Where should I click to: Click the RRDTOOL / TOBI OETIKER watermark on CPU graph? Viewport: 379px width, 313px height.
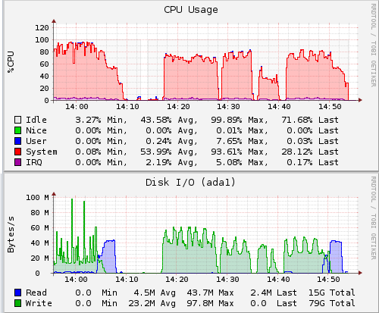[x=374, y=45]
